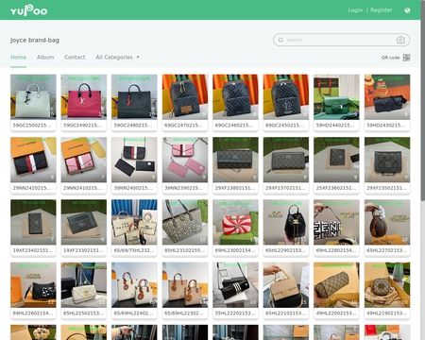Focus the search input field

pos(340,40)
